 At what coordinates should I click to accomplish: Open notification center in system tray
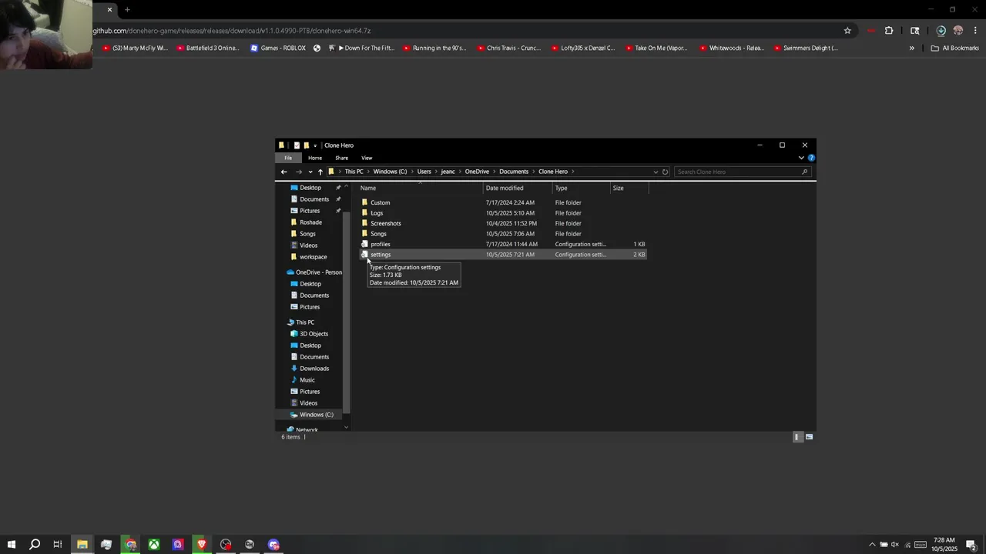(971, 545)
